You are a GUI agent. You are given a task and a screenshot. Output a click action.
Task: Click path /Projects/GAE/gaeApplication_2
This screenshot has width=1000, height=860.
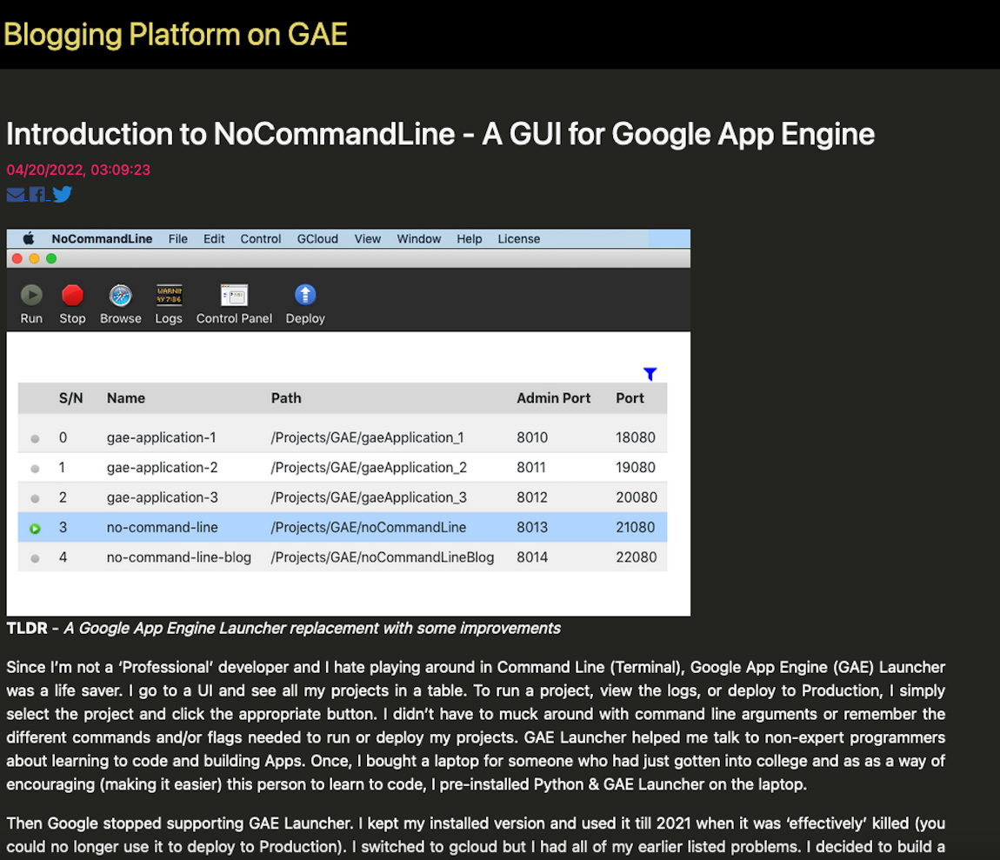369,468
